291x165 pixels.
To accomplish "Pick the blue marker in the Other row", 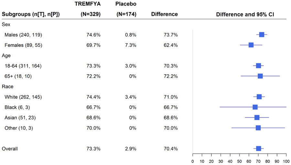I will 258,128.
